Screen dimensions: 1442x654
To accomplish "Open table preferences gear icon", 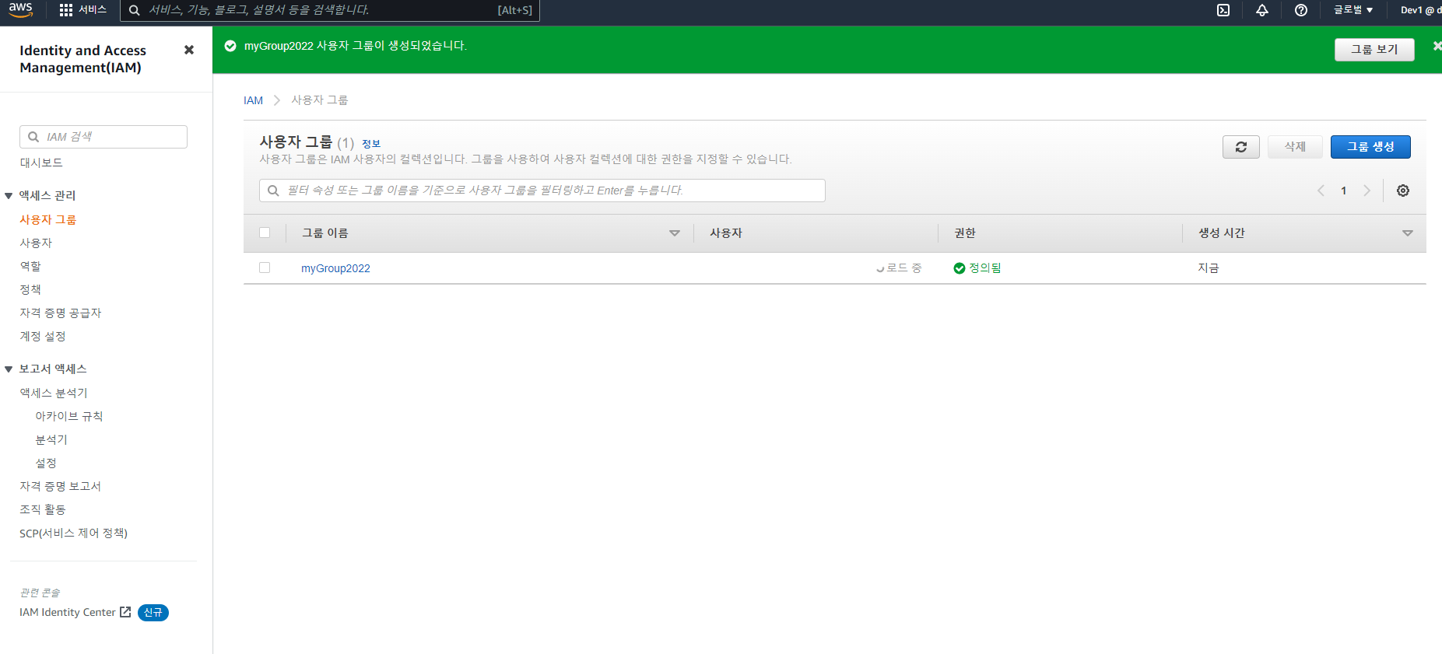I will tap(1403, 191).
